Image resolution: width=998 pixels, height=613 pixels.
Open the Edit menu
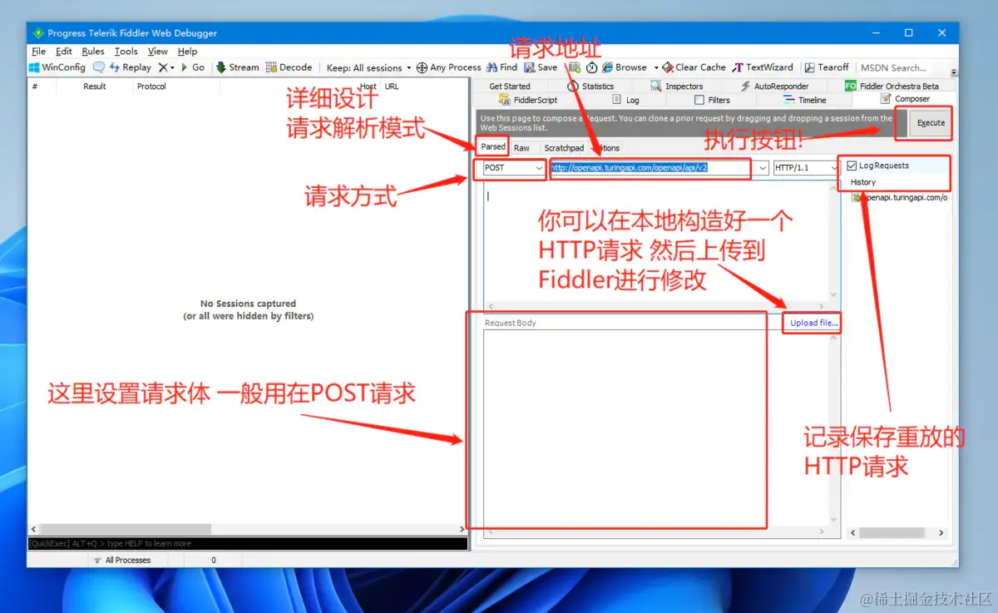[64, 51]
